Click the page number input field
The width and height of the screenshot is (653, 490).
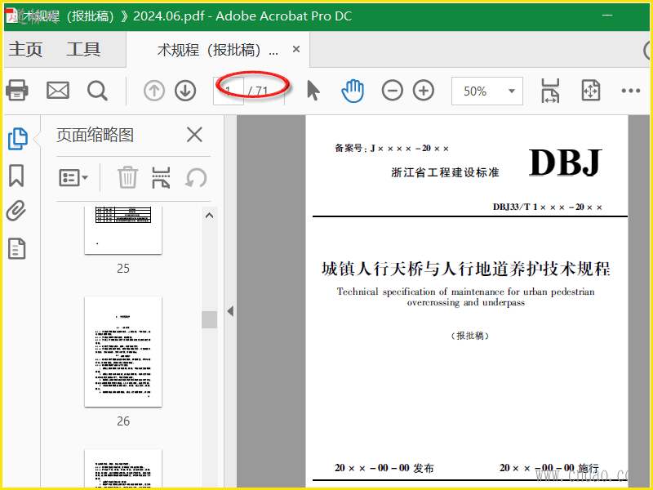tap(229, 91)
